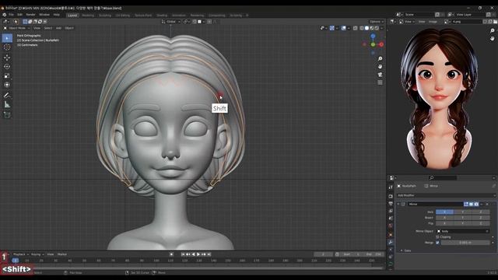Open the Modifier properties wrench tab
The width and height of the screenshot is (498, 280).
pos(391,242)
